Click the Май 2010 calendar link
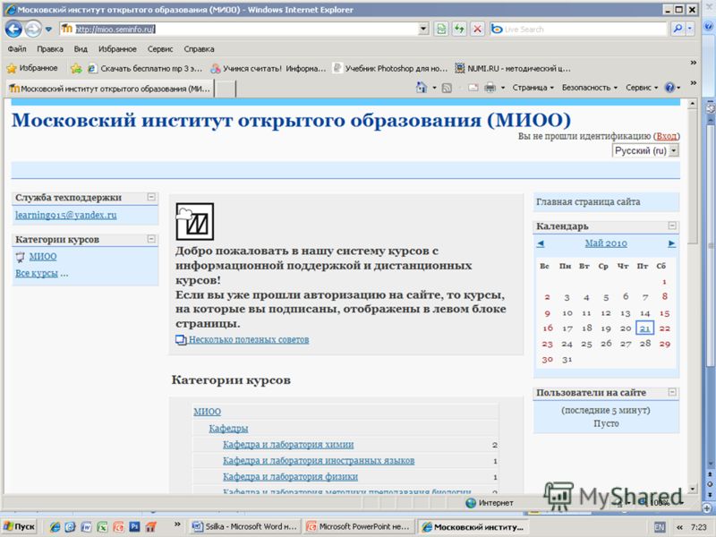The width and height of the screenshot is (716, 537). (606, 243)
